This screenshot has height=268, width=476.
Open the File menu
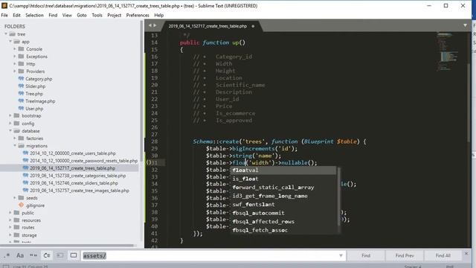coord(4,15)
